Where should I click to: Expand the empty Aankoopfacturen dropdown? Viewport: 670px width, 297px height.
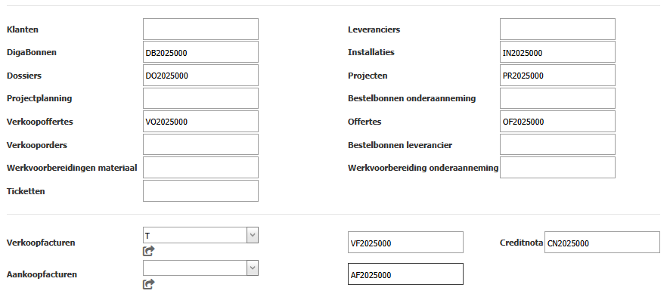(x=200, y=268)
